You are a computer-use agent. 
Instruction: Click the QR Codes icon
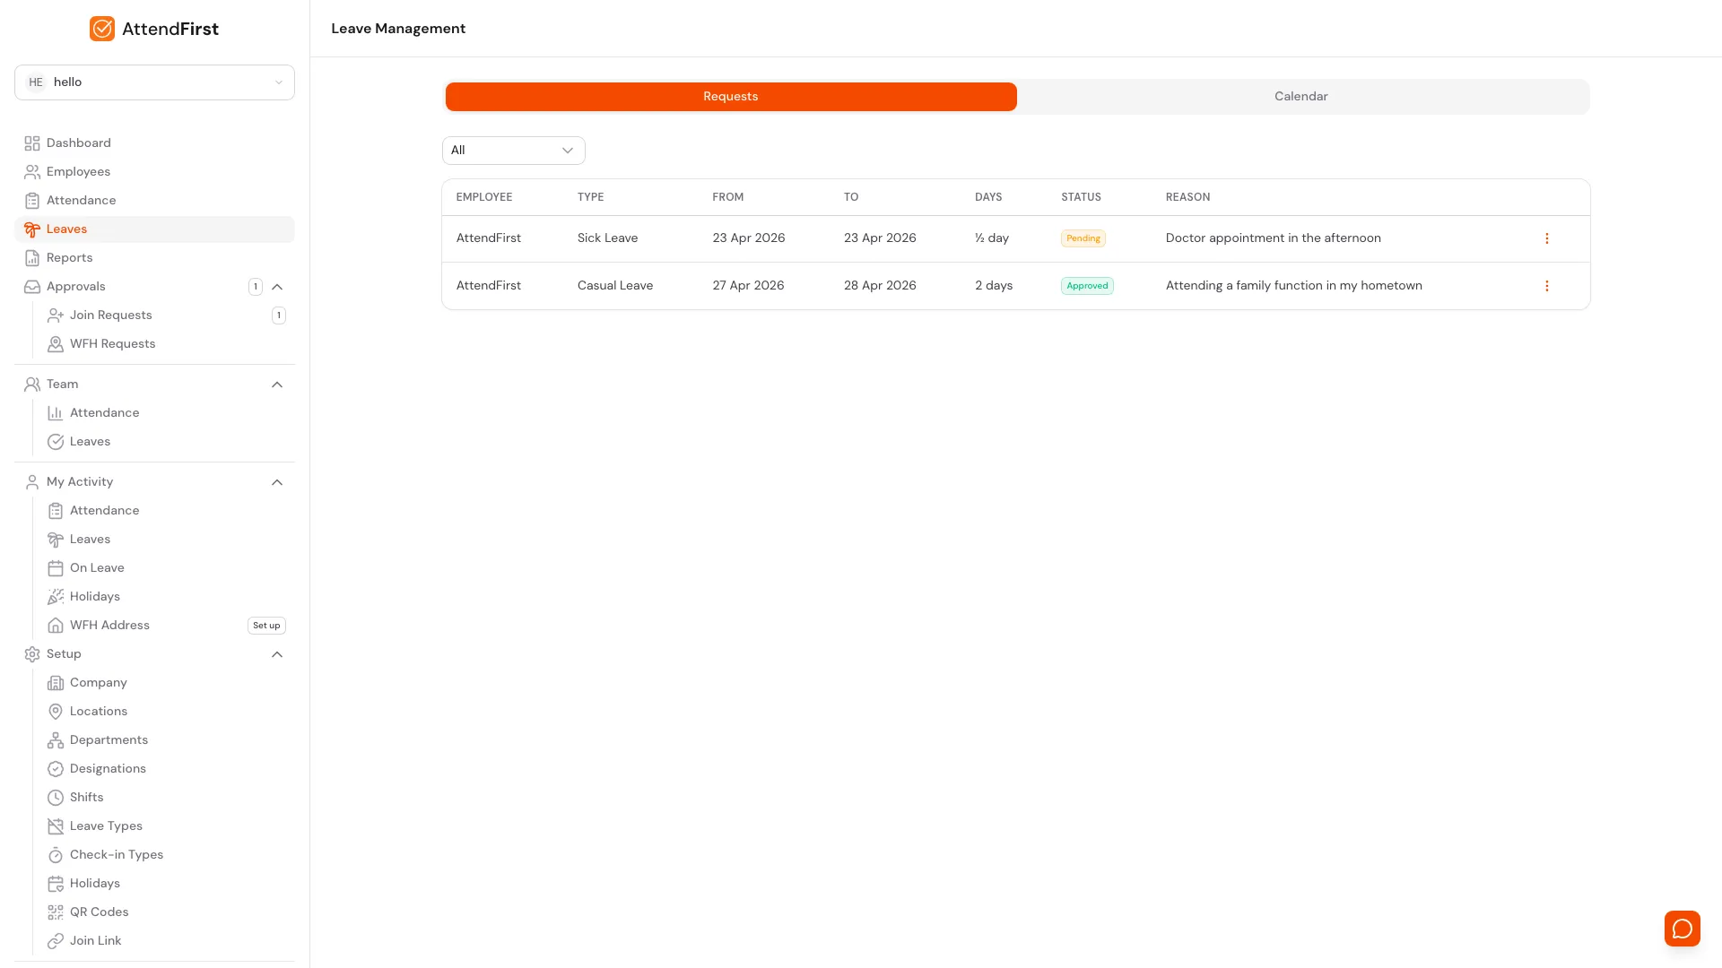(x=56, y=912)
